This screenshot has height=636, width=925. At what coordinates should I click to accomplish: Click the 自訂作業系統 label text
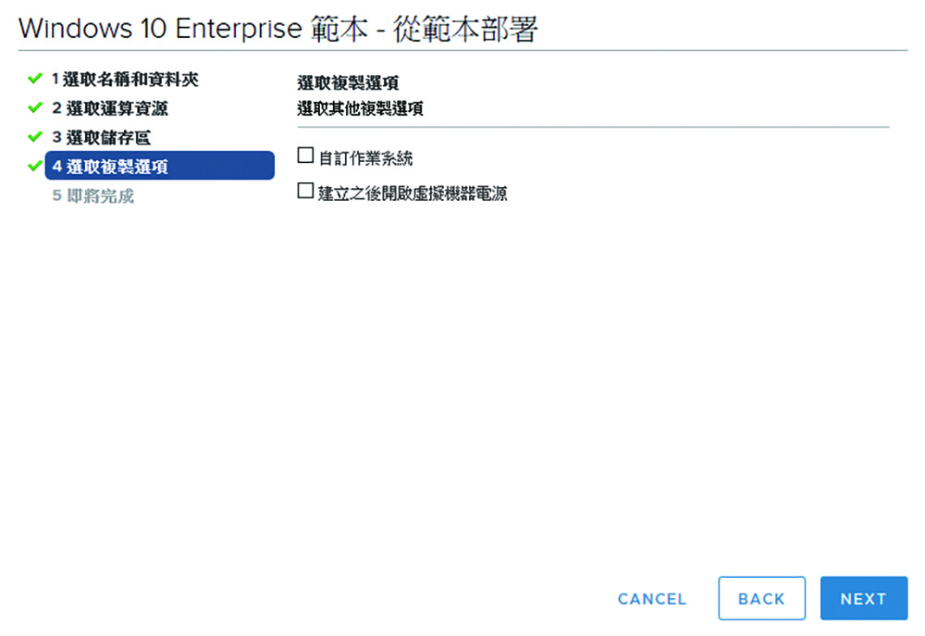coord(365,158)
